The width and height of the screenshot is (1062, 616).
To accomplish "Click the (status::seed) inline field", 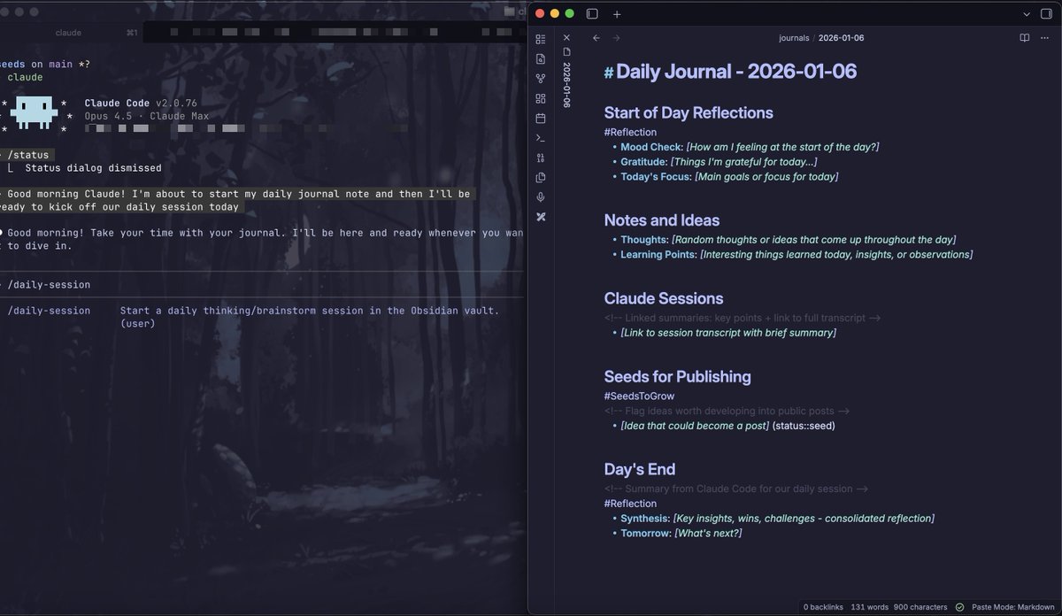I will point(804,426).
